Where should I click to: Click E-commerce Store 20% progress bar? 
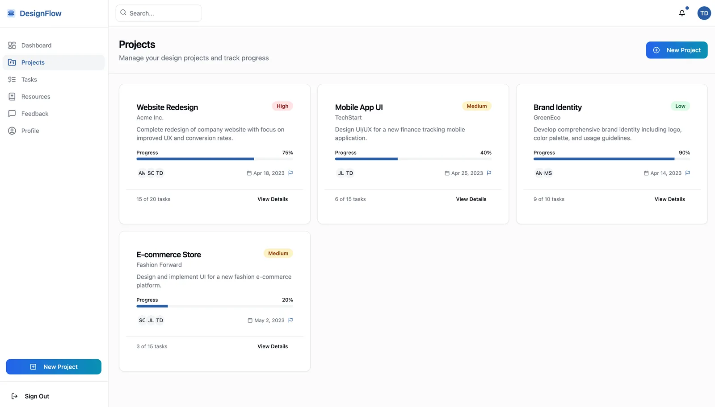[214, 306]
